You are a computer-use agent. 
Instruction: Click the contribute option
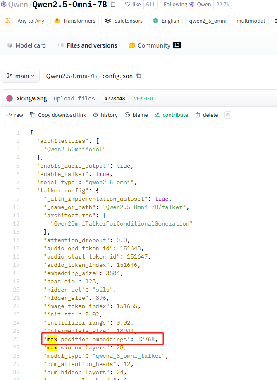point(171,115)
